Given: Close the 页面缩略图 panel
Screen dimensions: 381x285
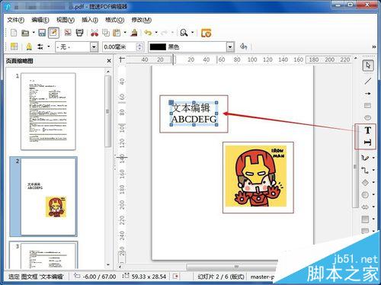Looking at the screenshot, I should tap(109, 61).
